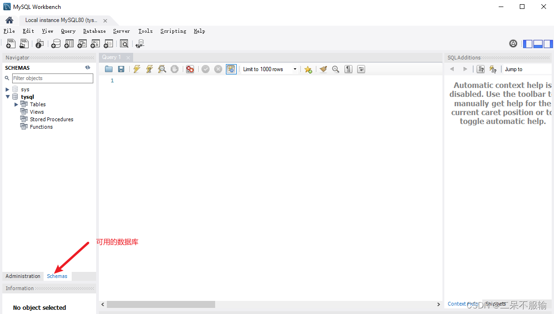Open the Scripting menu
554x314 pixels.
point(173,31)
